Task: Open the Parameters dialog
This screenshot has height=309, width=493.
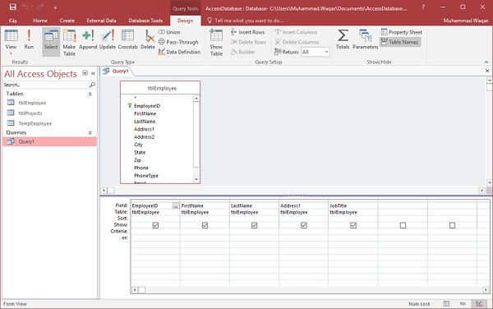Action: pyautogui.click(x=365, y=39)
